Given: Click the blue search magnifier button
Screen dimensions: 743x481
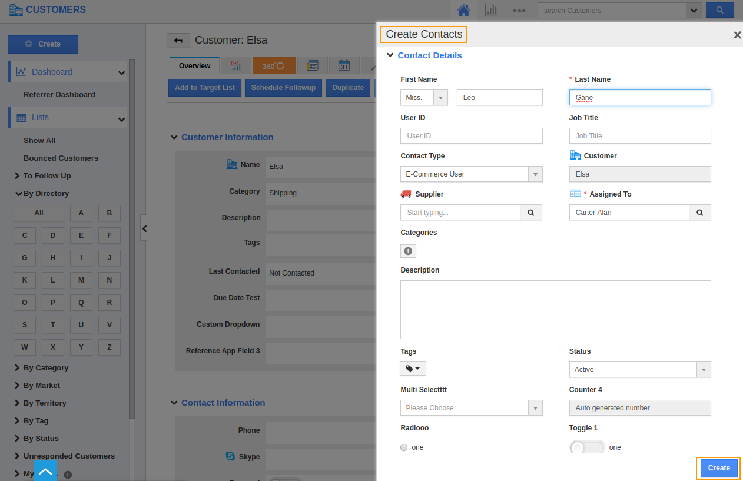Looking at the screenshot, I should 719,10.
